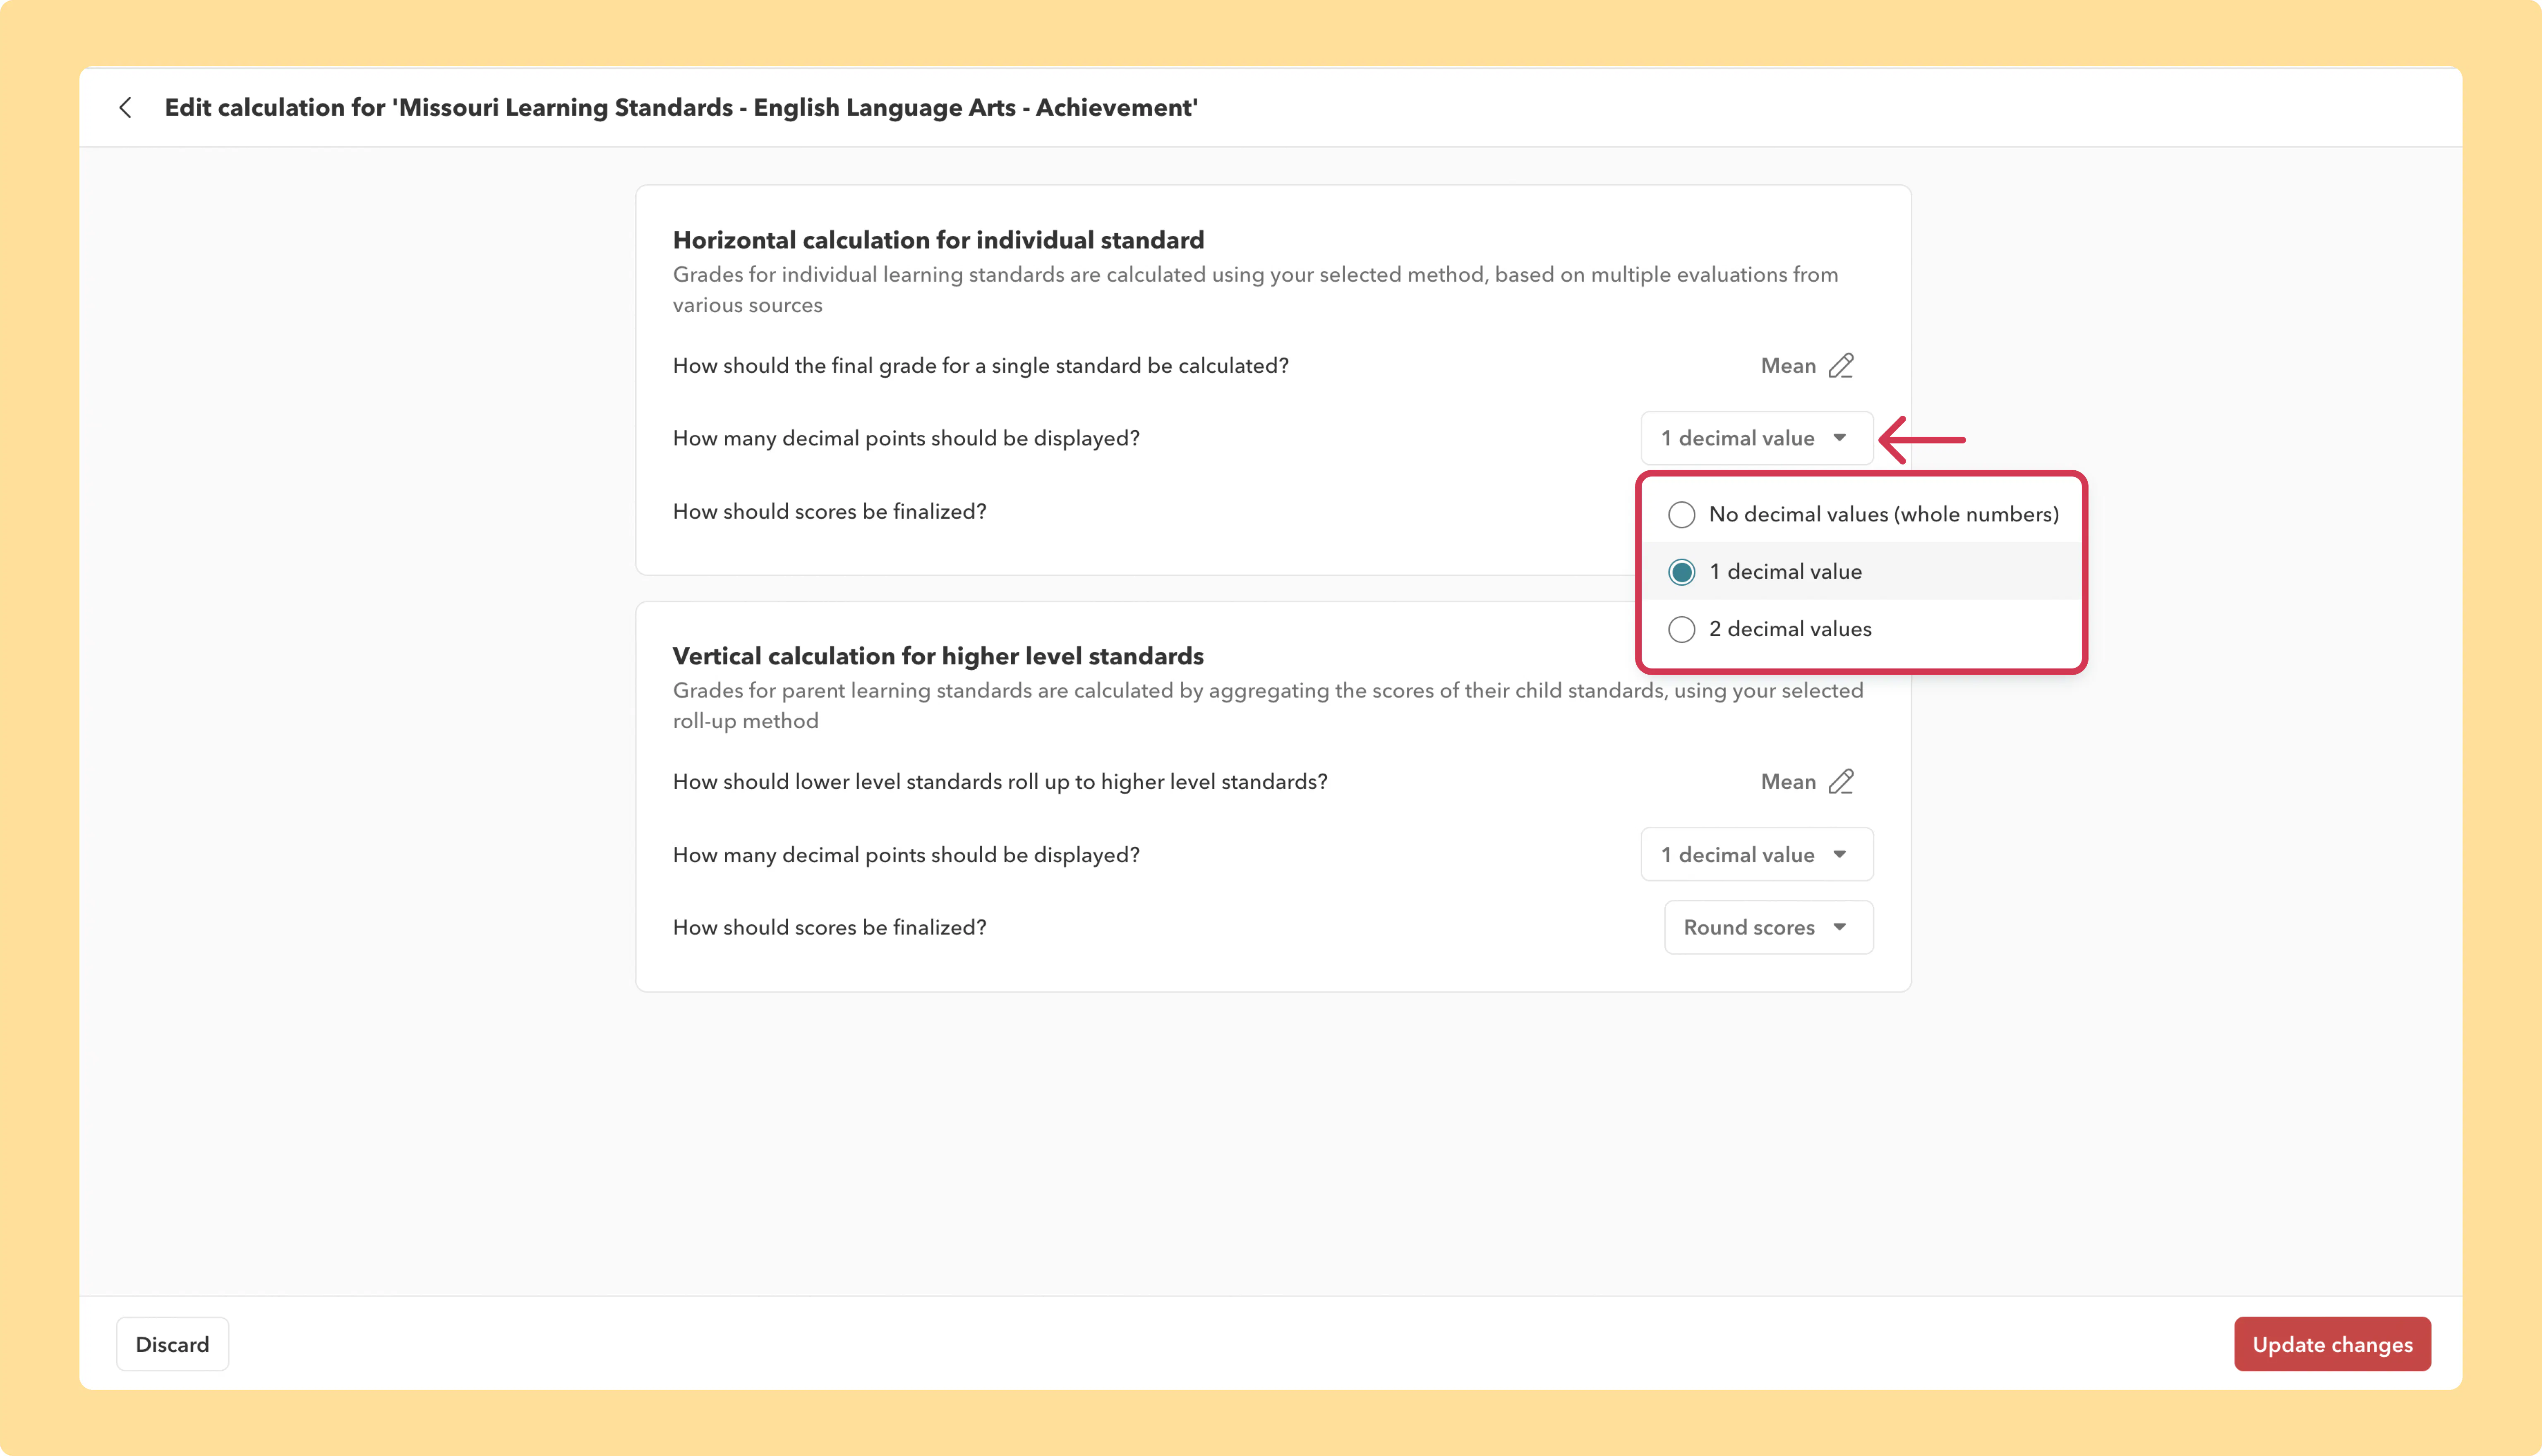Edit the Mean method for single standard
This screenshot has height=1456, width=2542.
(x=1841, y=366)
